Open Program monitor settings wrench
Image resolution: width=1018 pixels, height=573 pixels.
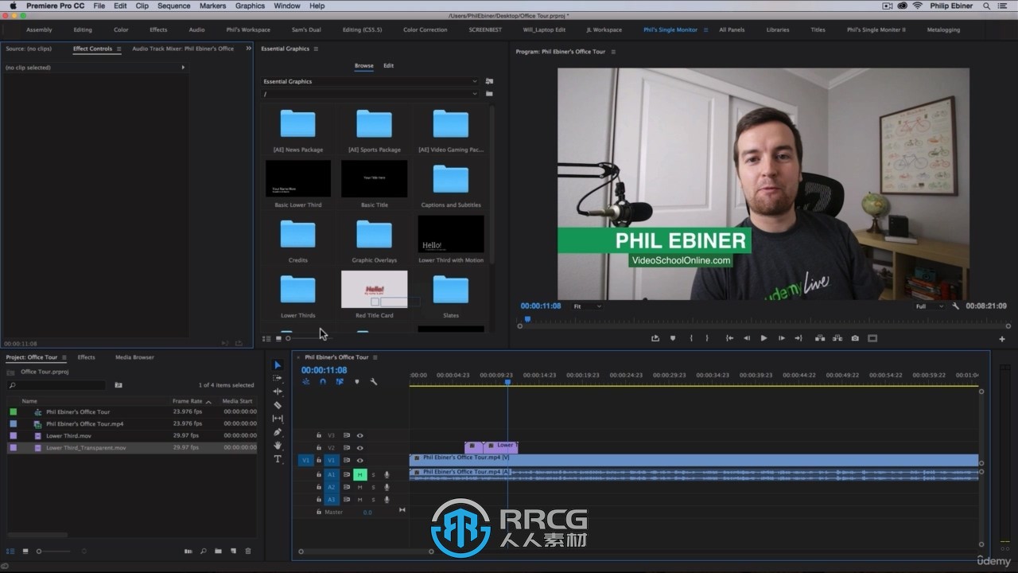(955, 306)
